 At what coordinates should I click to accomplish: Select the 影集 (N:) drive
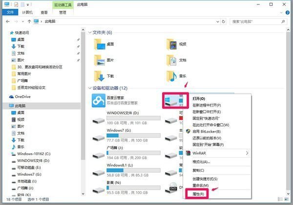pos(126,188)
